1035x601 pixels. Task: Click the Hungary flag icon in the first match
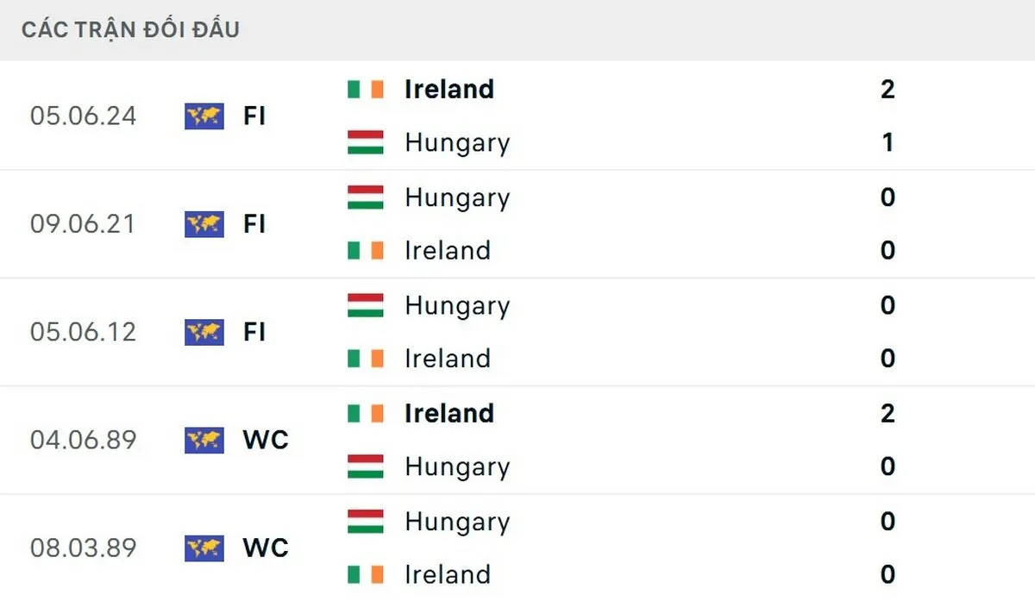pyautogui.click(x=363, y=144)
